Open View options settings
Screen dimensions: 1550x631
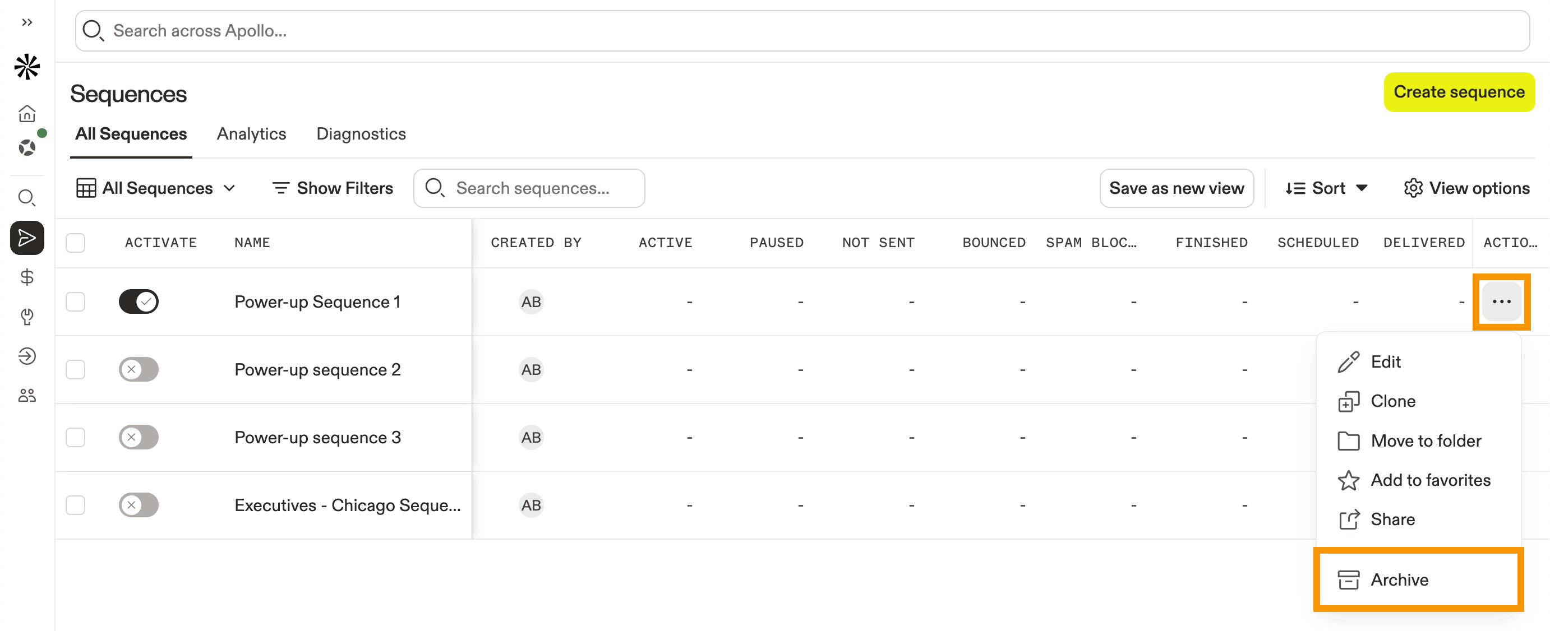tap(1466, 188)
